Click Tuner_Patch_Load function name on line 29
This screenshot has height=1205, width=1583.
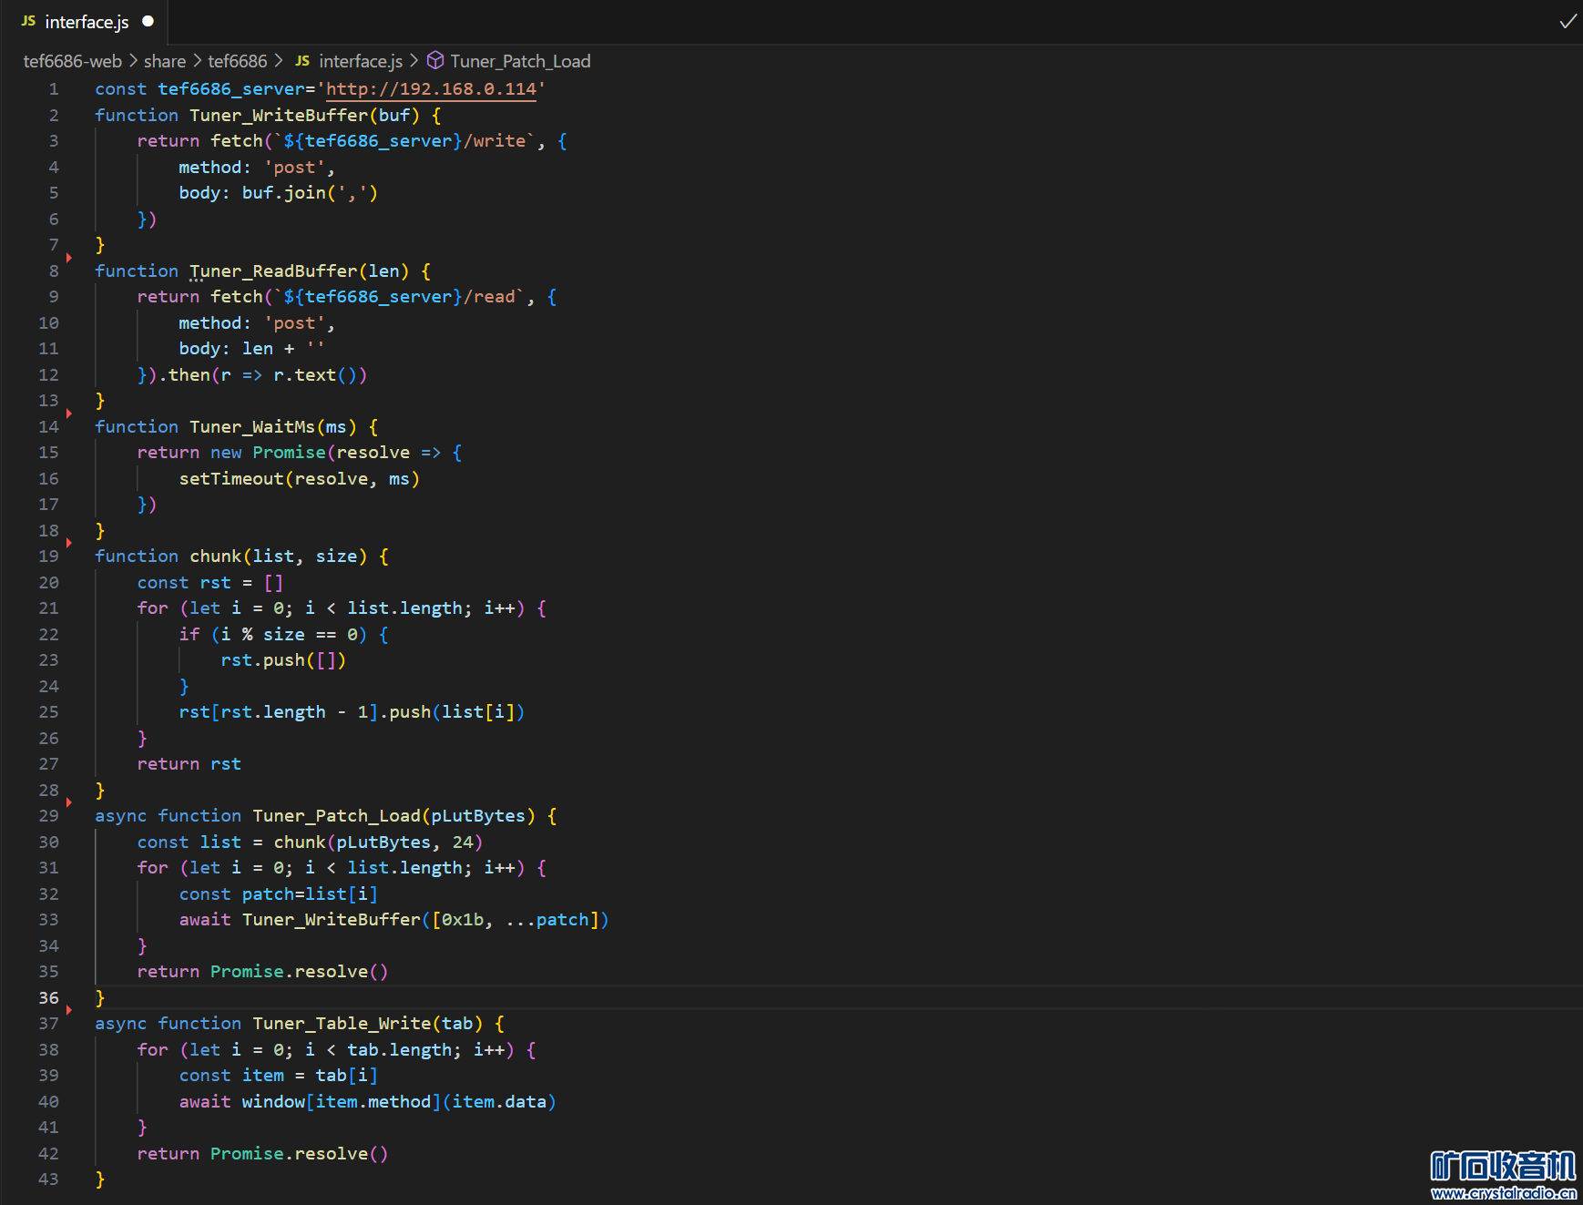click(337, 816)
